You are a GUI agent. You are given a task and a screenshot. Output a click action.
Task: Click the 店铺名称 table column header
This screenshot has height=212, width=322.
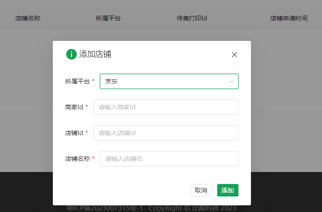[28, 18]
